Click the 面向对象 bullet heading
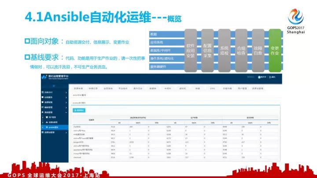The image size is (317, 178). tap(44, 41)
